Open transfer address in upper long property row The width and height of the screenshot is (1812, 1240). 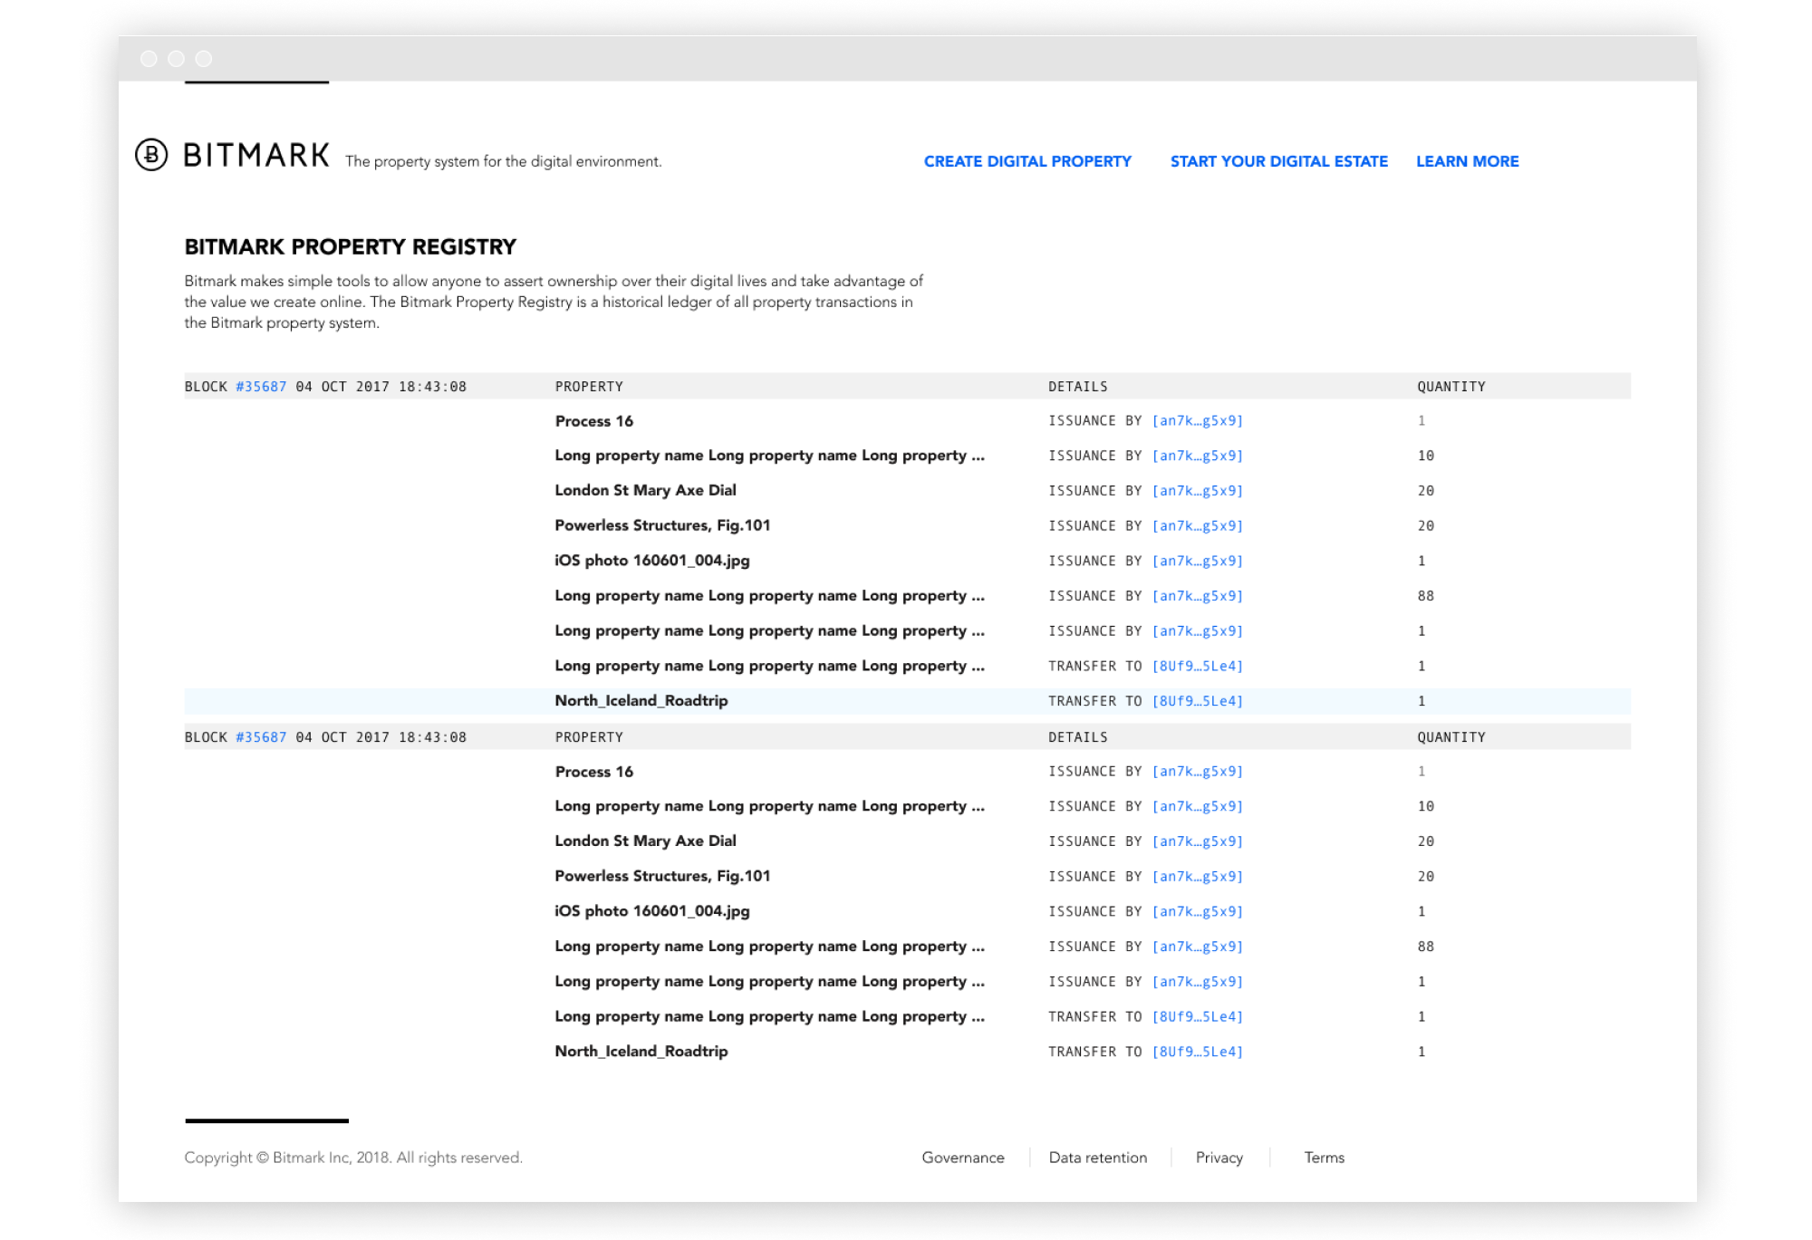pos(1198,667)
